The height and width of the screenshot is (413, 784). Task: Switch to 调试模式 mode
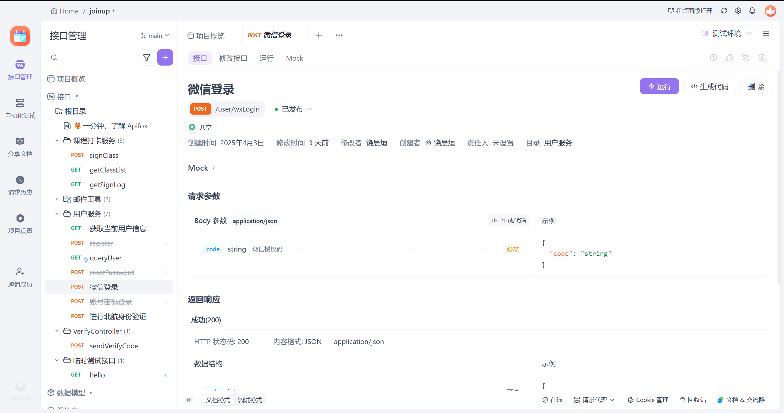[250, 400]
